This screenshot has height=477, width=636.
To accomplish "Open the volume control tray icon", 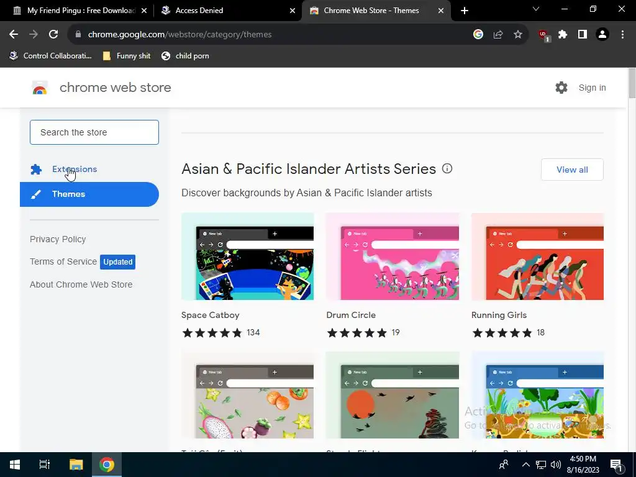I will [x=555, y=465].
